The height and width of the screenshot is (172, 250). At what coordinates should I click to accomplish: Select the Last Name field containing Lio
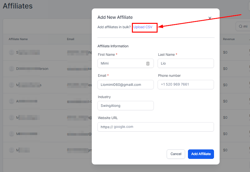coord(186,63)
